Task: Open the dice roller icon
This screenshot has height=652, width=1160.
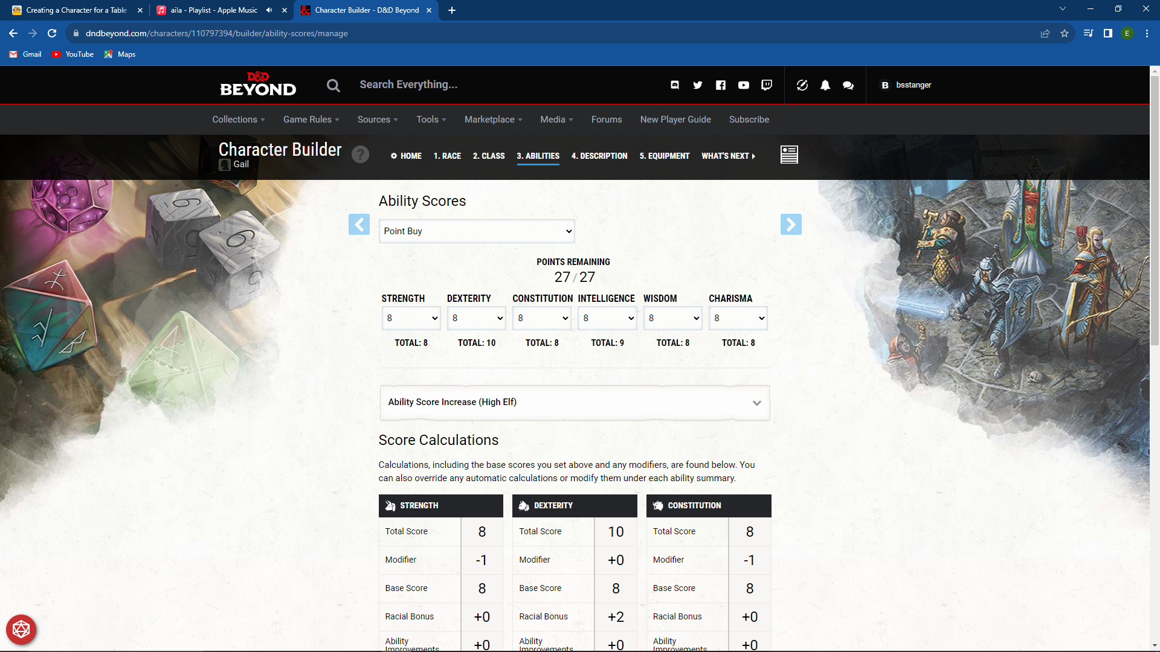Action: pos(802,85)
